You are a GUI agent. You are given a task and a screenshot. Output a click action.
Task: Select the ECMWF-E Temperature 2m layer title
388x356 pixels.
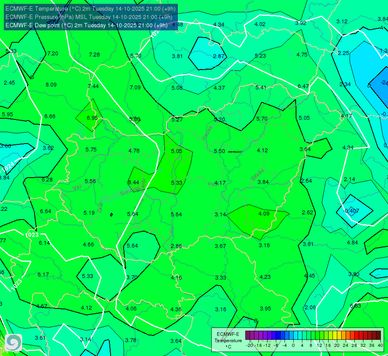[x=91, y=9]
